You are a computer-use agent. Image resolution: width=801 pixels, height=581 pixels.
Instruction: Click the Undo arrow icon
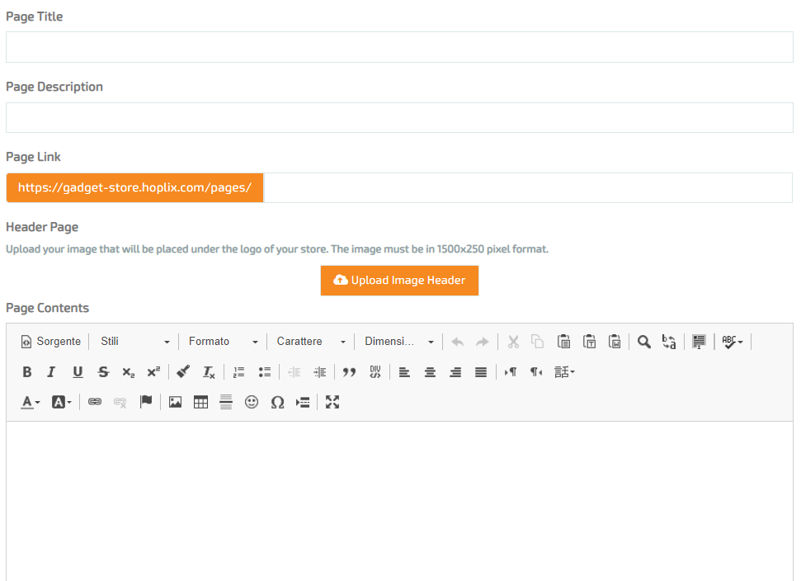pos(458,342)
